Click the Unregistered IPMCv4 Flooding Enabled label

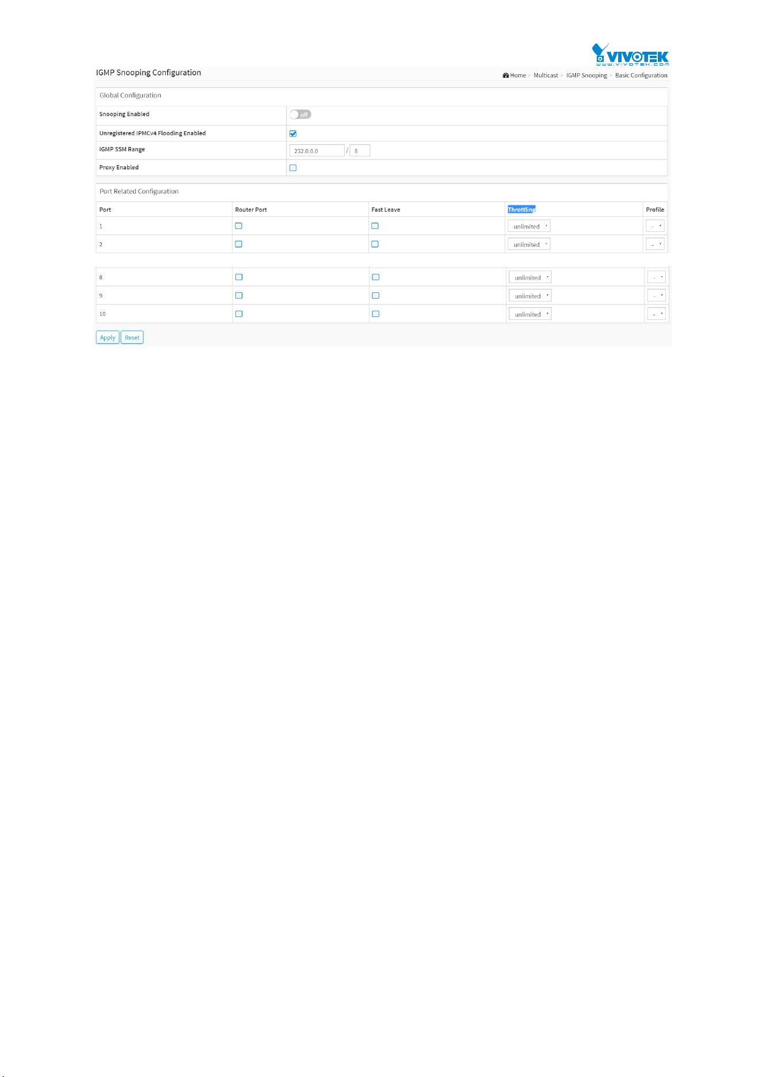click(x=153, y=133)
